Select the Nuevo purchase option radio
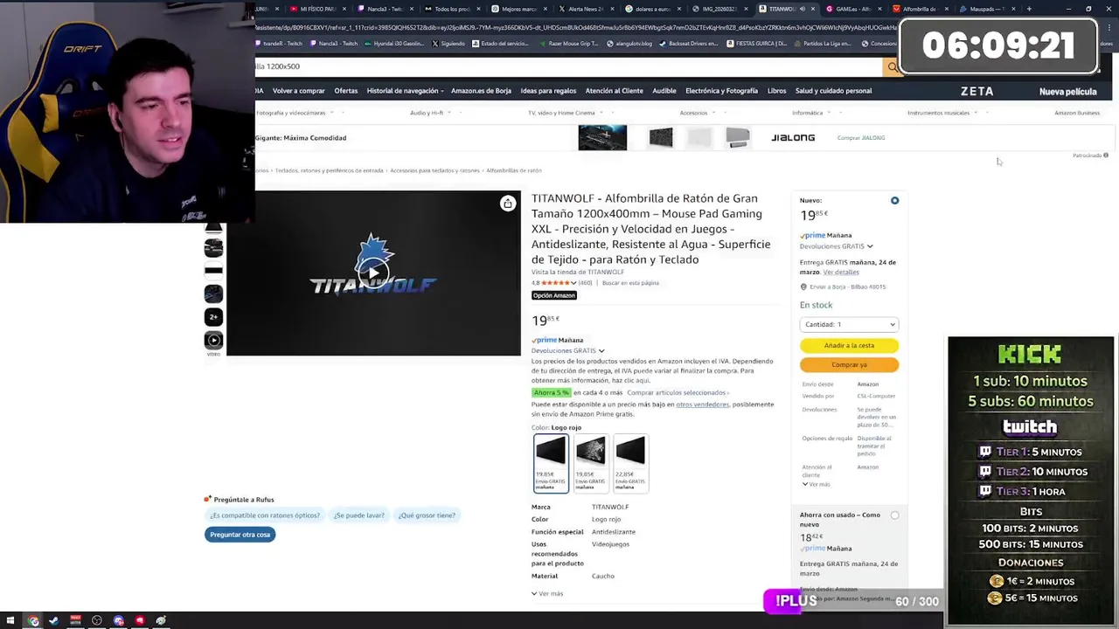1119x629 pixels. click(894, 201)
